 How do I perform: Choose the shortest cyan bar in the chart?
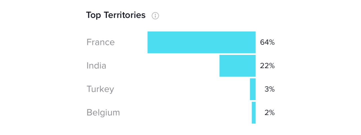pos(254,112)
